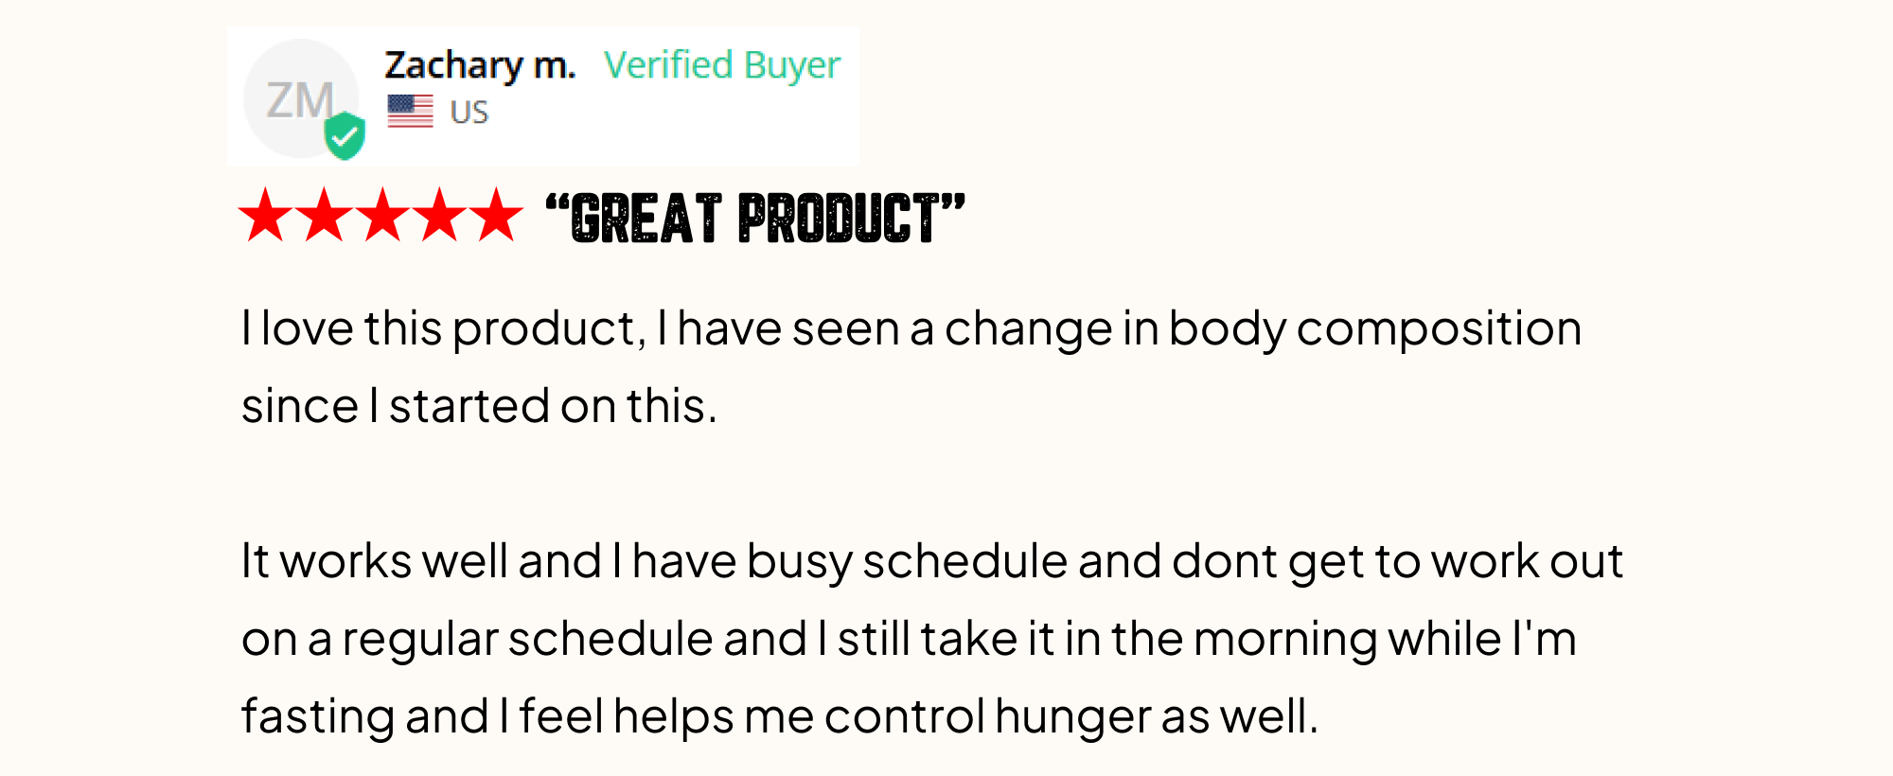
Task: Select the "GREAT PRODUCT" review title
Action: click(755, 219)
